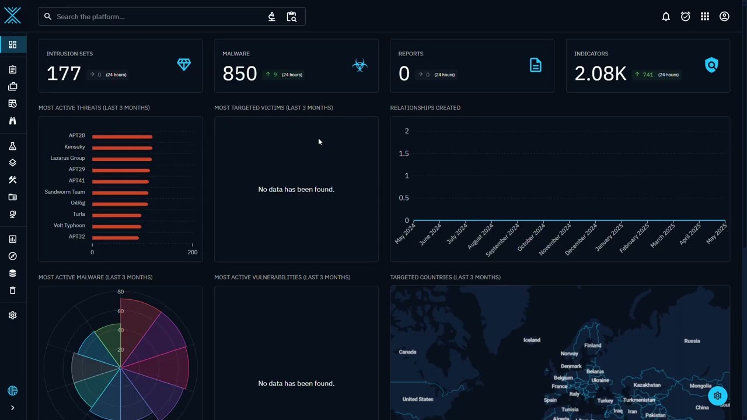Click Most Active Vulnerabilities widget title
Image resolution: width=747 pixels, height=420 pixels.
pos(282,277)
